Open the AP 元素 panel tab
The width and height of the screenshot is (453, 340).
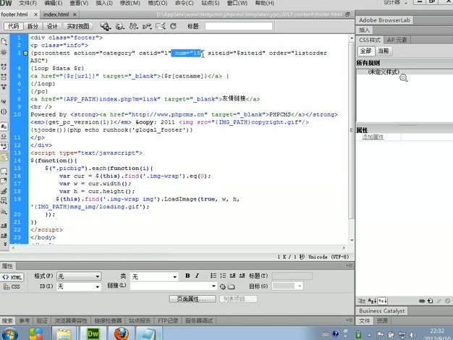pyautogui.click(x=397, y=41)
